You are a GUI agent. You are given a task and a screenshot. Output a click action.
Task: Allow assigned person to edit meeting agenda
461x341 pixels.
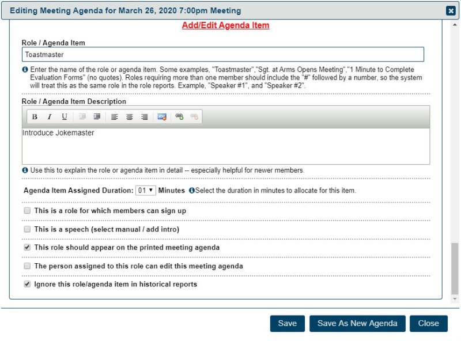pos(27,266)
